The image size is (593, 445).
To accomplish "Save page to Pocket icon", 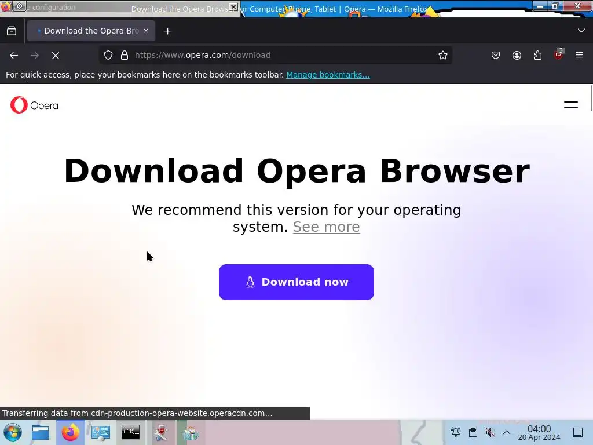I will click(x=496, y=55).
